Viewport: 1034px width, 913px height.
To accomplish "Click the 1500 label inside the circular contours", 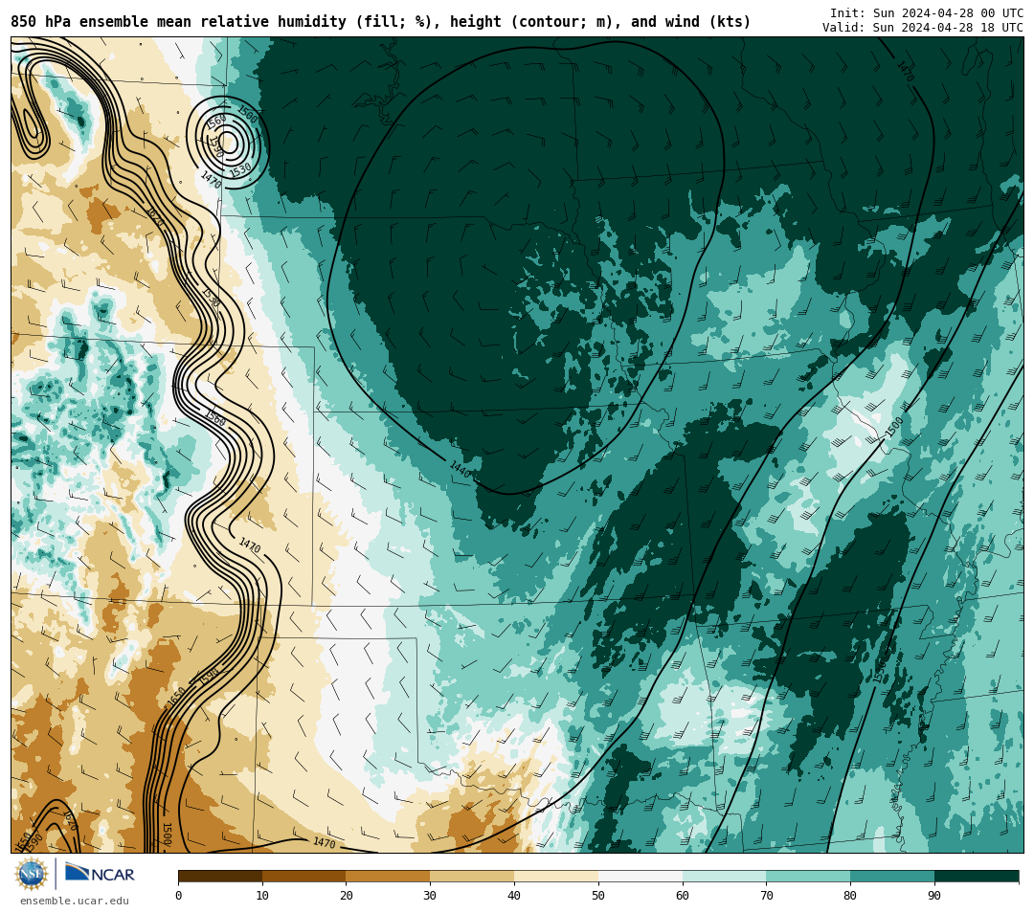I will click(x=247, y=114).
